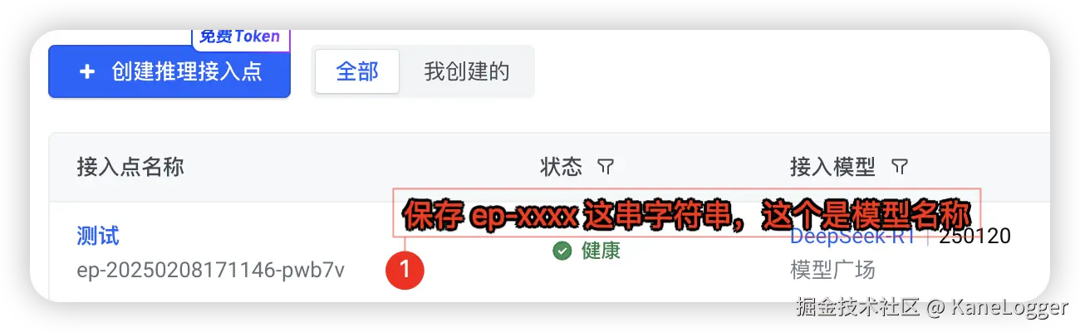
Task: Click the 健康 status text
Action: click(601, 250)
